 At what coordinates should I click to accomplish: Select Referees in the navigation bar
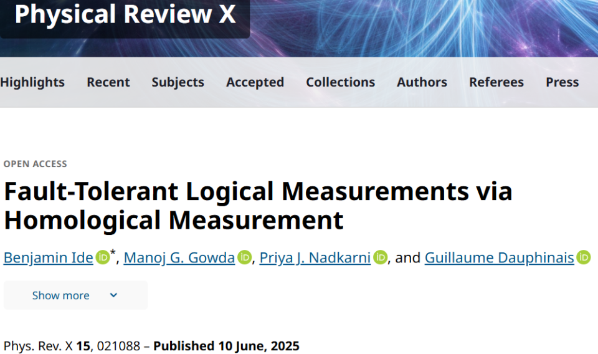[x=496, y=82]
